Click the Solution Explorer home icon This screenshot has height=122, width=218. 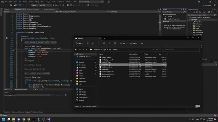pyautogui.click(x=194, y=12)
